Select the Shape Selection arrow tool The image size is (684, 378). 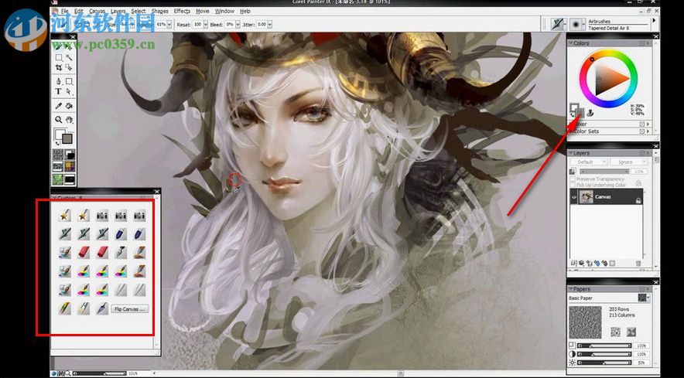pos(69,91)
